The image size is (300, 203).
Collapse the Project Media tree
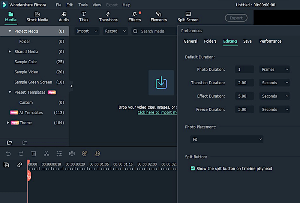click(x=10, y=31)
